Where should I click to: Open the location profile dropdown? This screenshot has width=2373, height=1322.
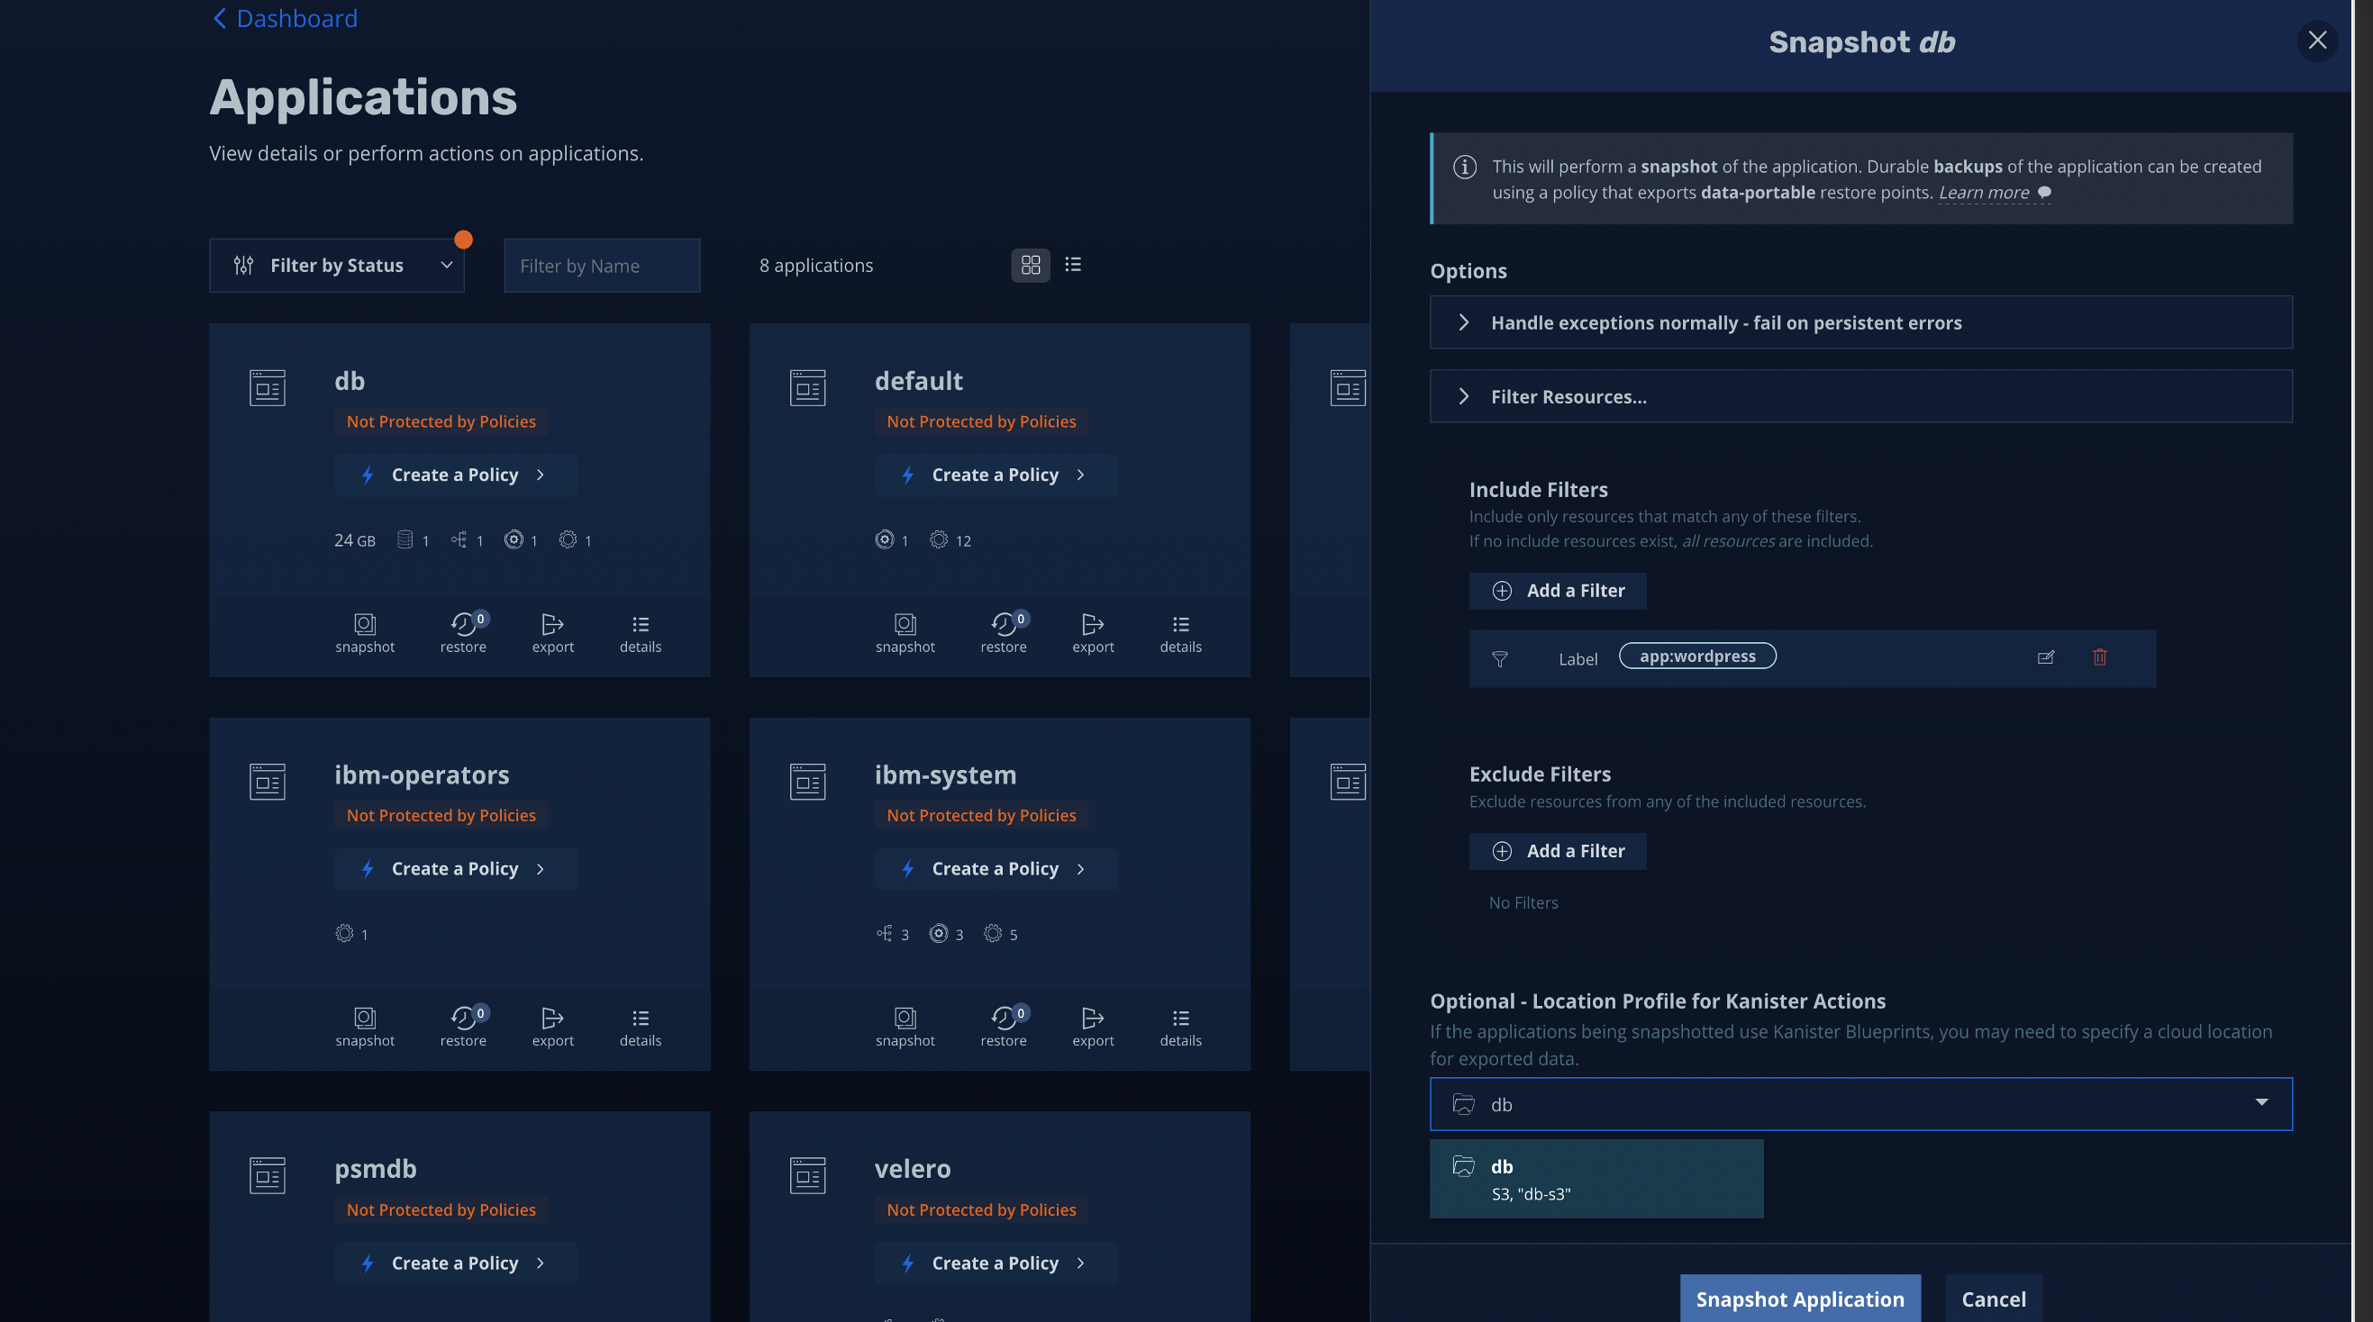pos(1859,1104)
